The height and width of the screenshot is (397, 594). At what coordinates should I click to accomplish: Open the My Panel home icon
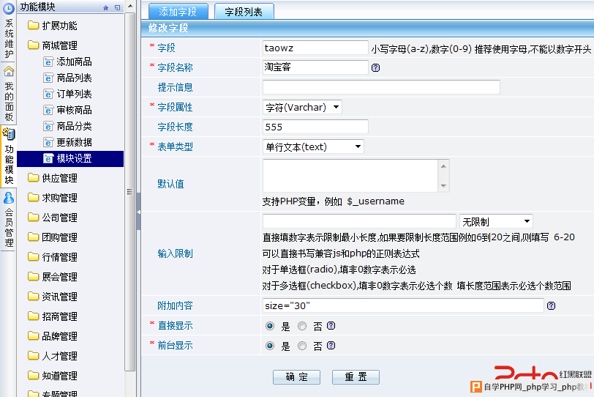pos(9,71)
